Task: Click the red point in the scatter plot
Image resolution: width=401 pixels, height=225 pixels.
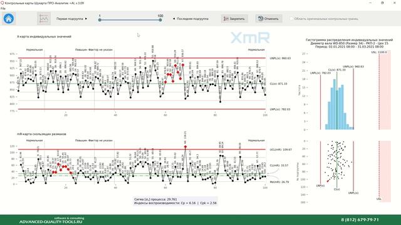Action: pyautogui.click(x=328, y=181)
